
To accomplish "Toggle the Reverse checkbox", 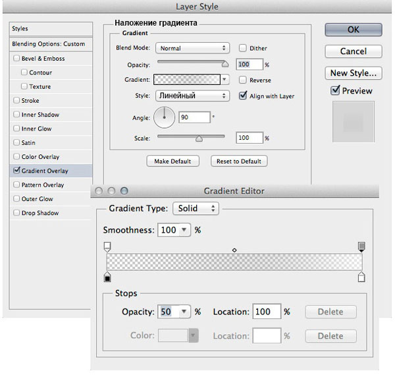I will tap(242, 80).
